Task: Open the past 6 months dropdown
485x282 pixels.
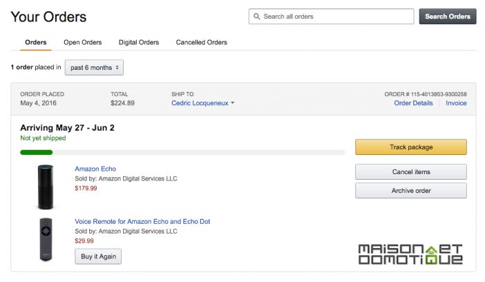Action: point(94,68)
